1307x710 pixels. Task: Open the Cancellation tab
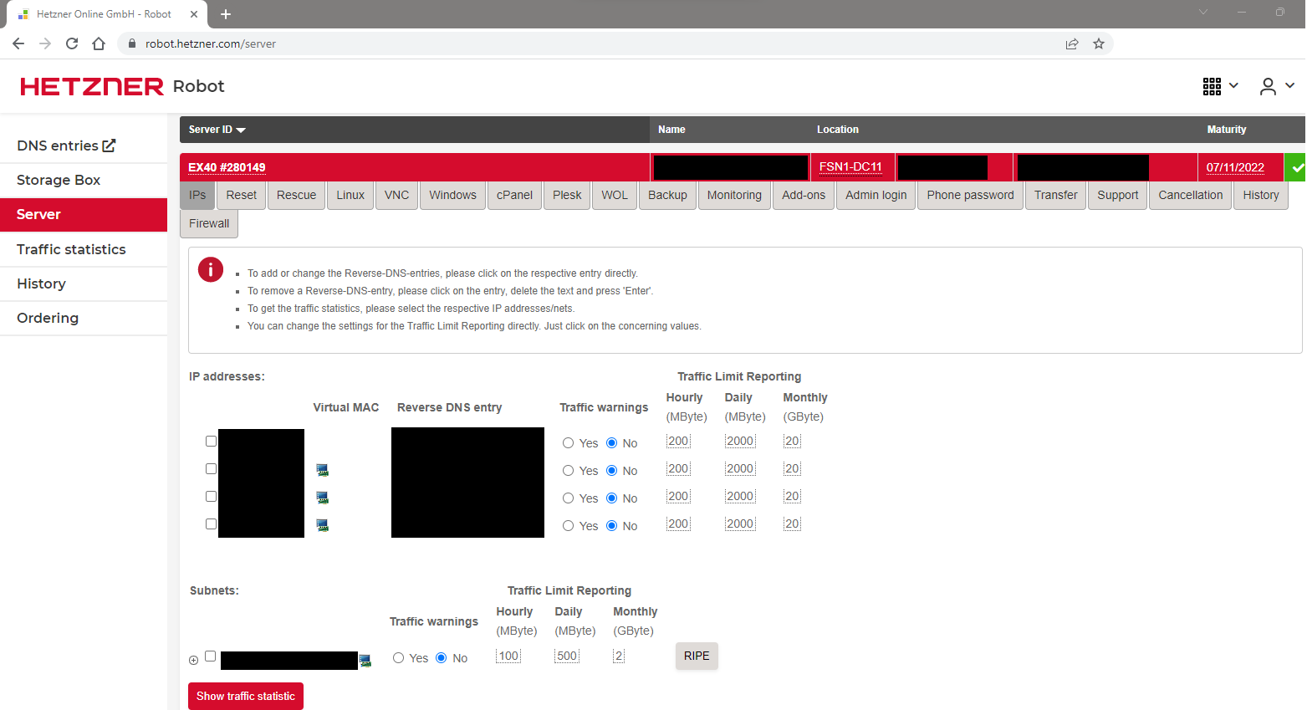1190,195
